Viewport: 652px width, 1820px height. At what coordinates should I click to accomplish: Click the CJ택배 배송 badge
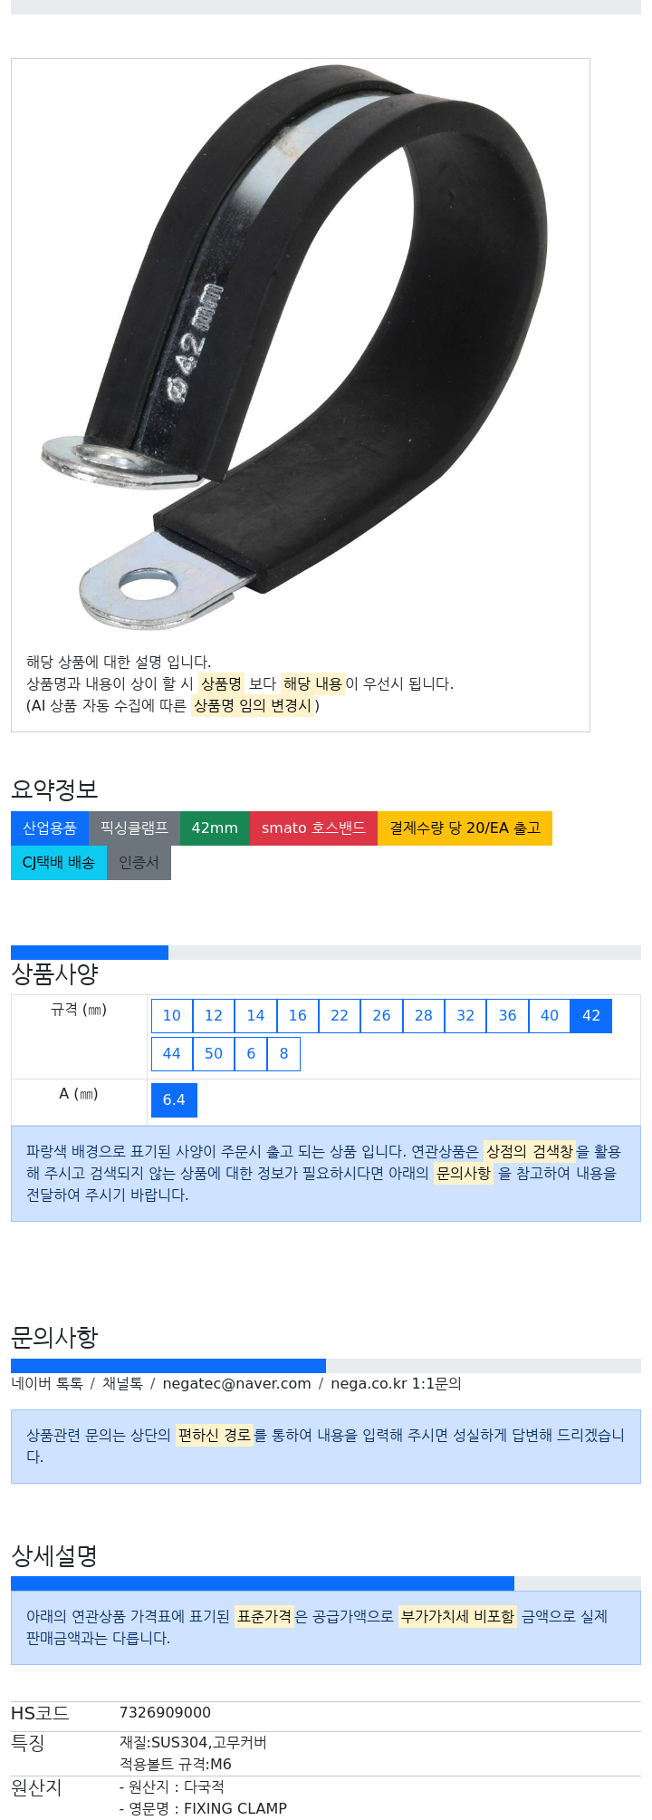59,862
